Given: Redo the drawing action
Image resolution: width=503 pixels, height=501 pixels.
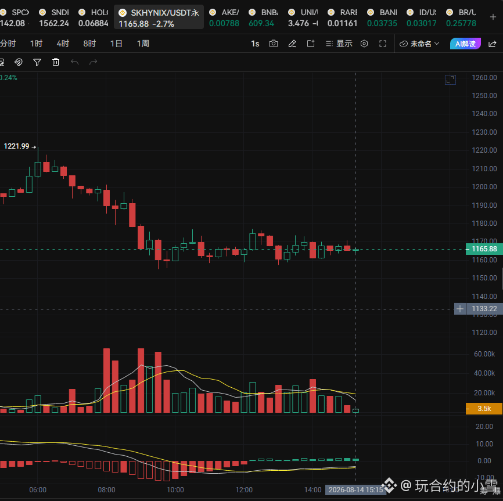Looking at the screenshot, I should click(x=93, y=62).
